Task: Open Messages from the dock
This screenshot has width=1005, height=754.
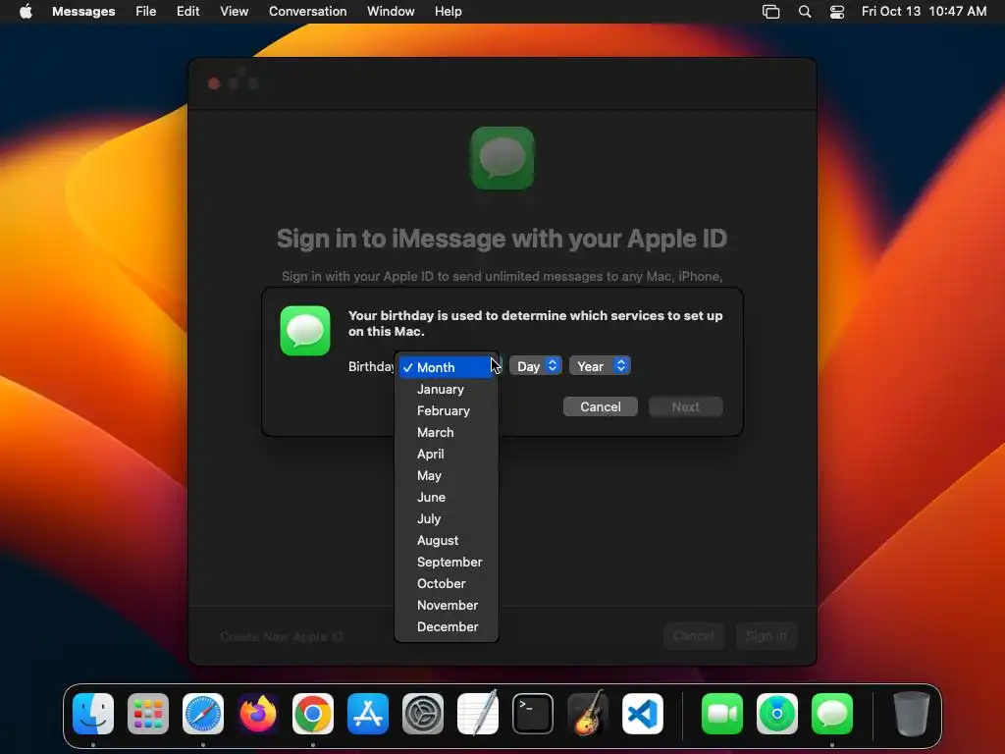Action: click(832, 714)
